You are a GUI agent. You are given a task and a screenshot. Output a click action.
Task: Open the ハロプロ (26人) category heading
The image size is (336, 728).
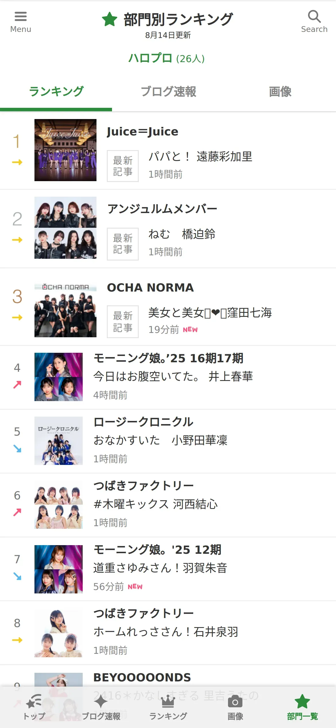[166, 58]
